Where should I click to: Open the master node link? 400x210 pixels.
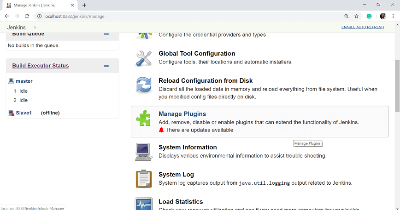(24, 81)
